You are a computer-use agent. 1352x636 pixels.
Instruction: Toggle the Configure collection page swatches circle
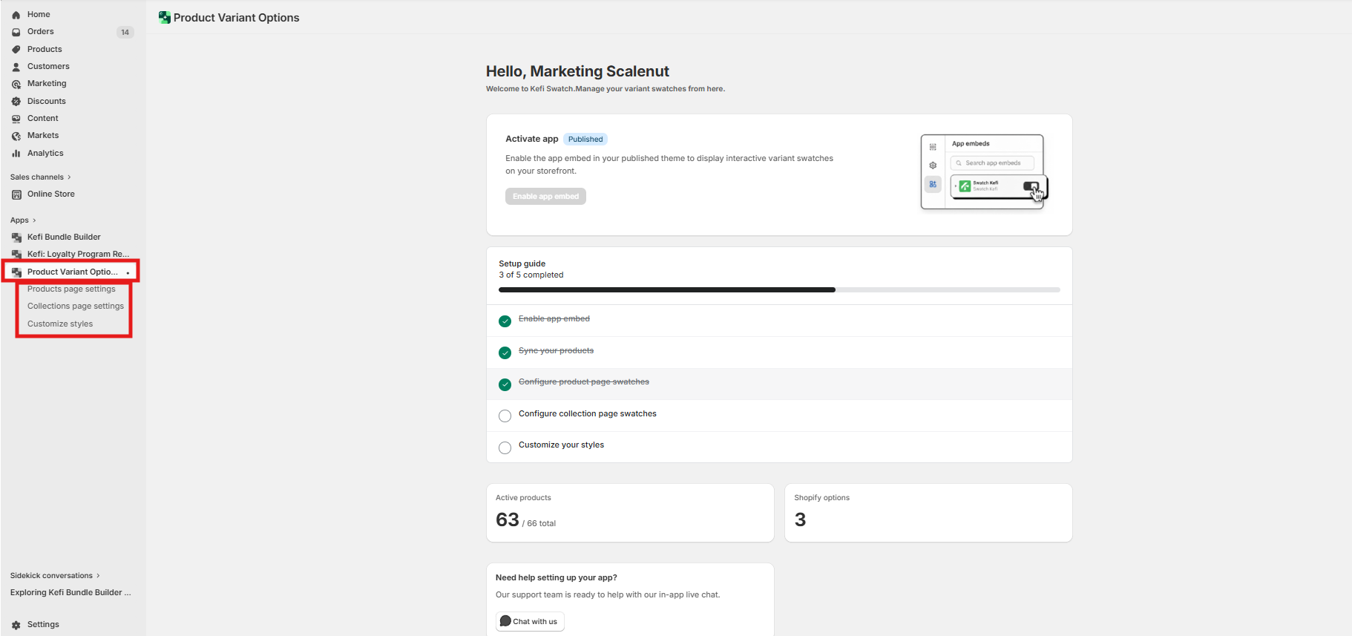coord(505,416)
